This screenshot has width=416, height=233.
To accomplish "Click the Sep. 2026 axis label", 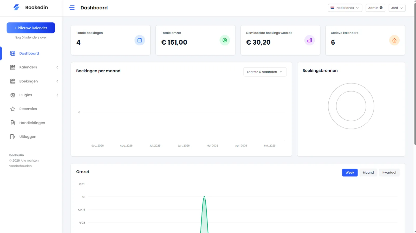I will pos(97,146).
